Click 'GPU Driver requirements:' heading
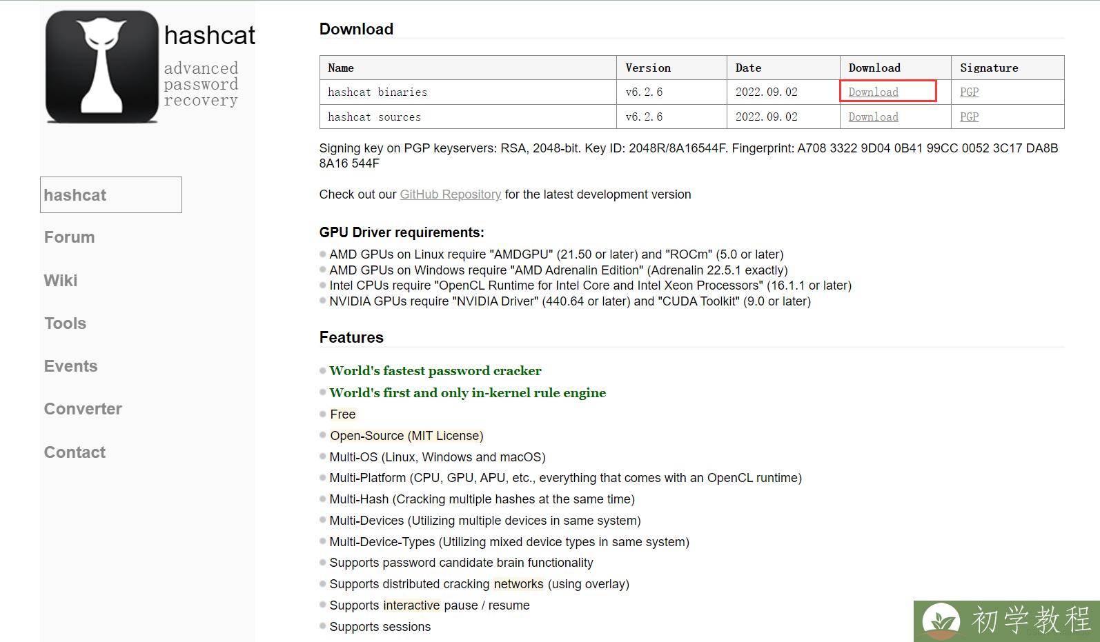The width and height of the screenshot is (1100, 642). pyautogui.click(x=402, y=232)
